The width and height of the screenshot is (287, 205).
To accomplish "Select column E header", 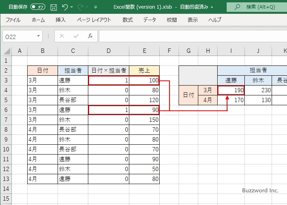I will click(144, 51).
